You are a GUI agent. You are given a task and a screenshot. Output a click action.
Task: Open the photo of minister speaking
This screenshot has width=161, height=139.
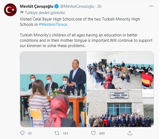[x=53, y=89]
